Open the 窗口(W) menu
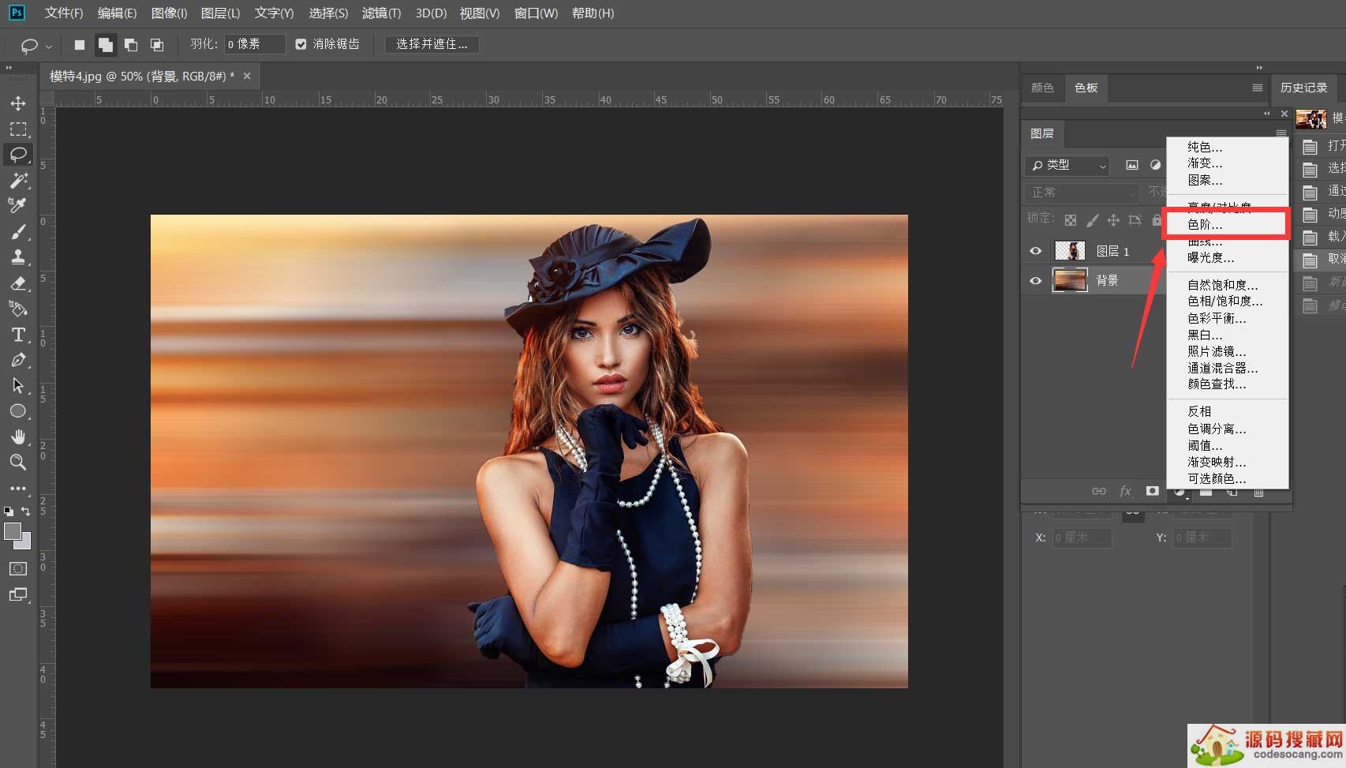Image resolution: width=1346 pixels, height=768 pixels. [536, 13]
